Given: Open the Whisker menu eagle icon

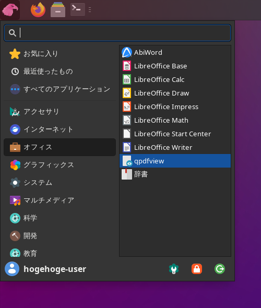Looking at the screenshot, I should tap(10, 10).
